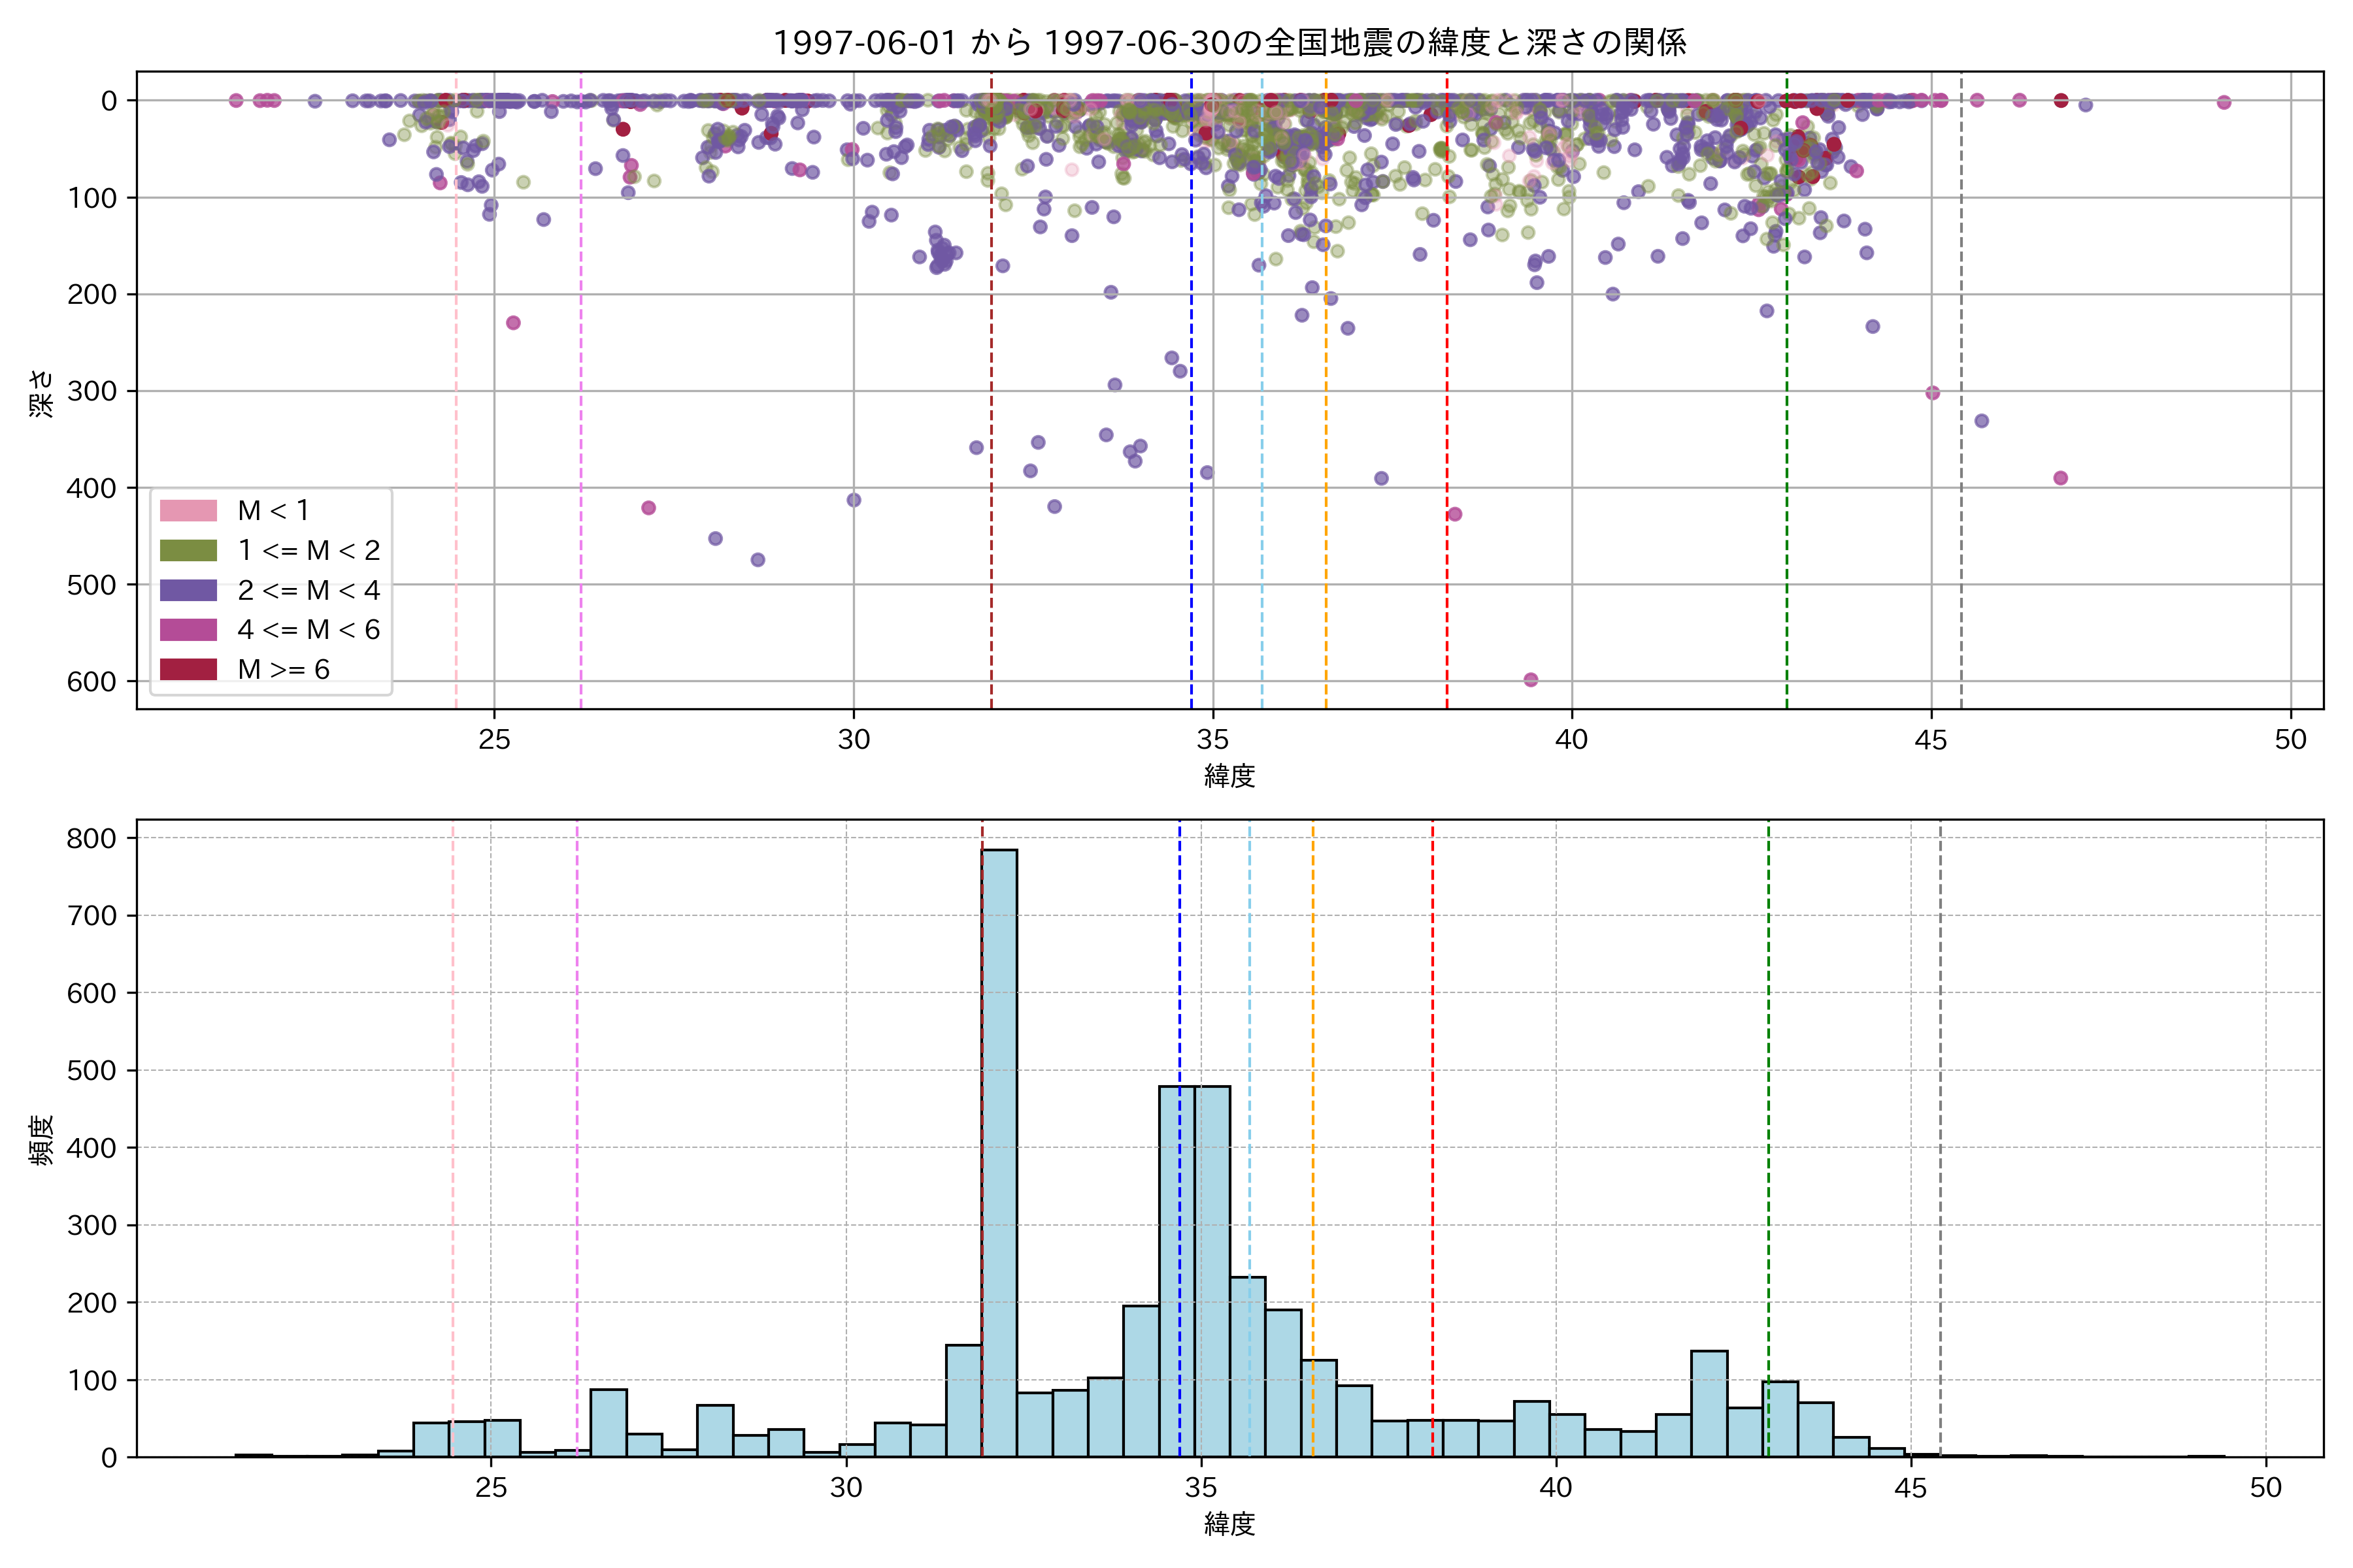This screenshot has width=2353, height=1568.
Task: Click the magenta point near latitude 47 depth 390
Action: [2061, 478]
